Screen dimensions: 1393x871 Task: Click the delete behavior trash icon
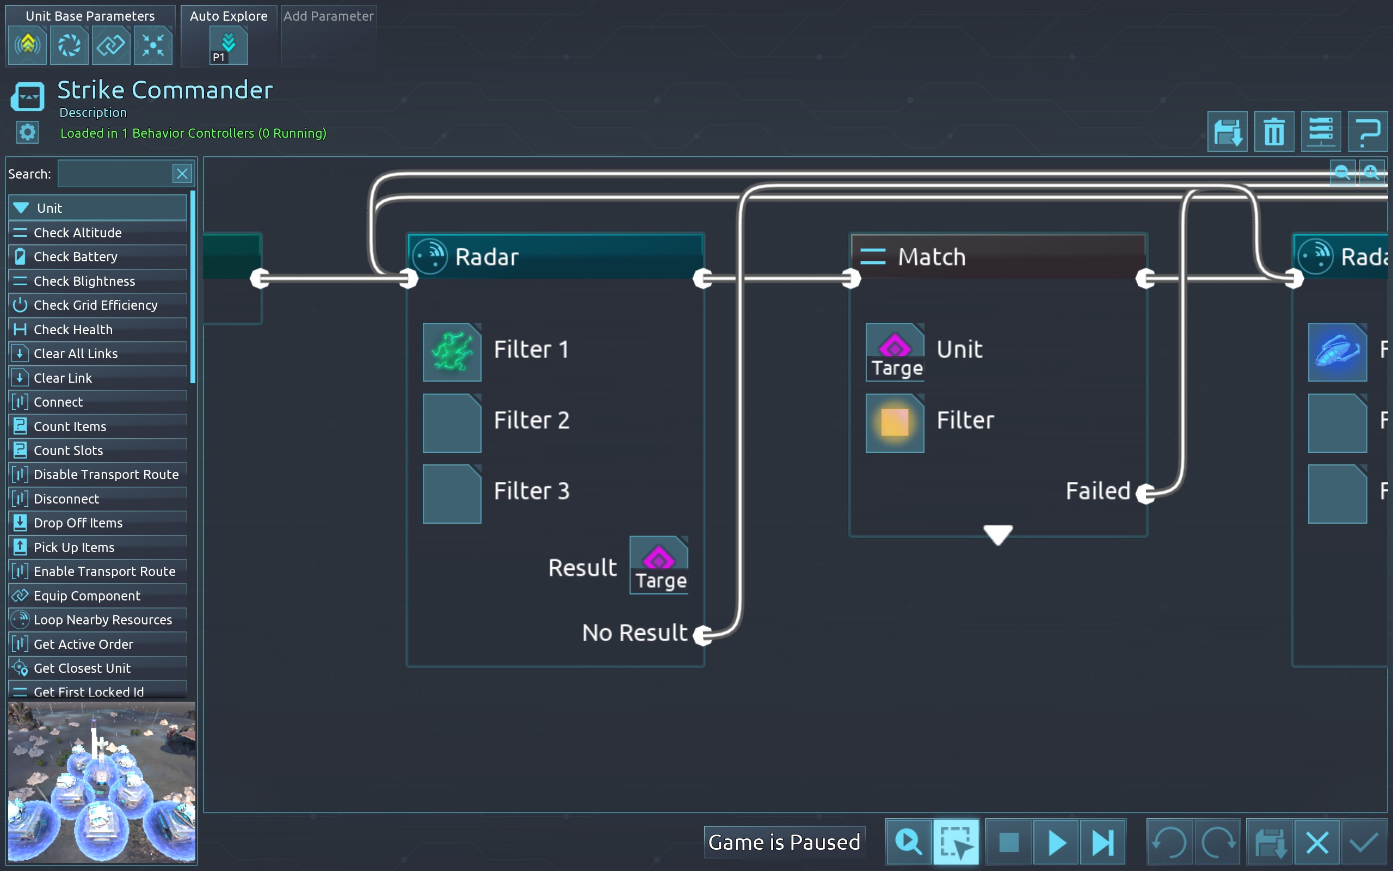[x=1274, y=132]
